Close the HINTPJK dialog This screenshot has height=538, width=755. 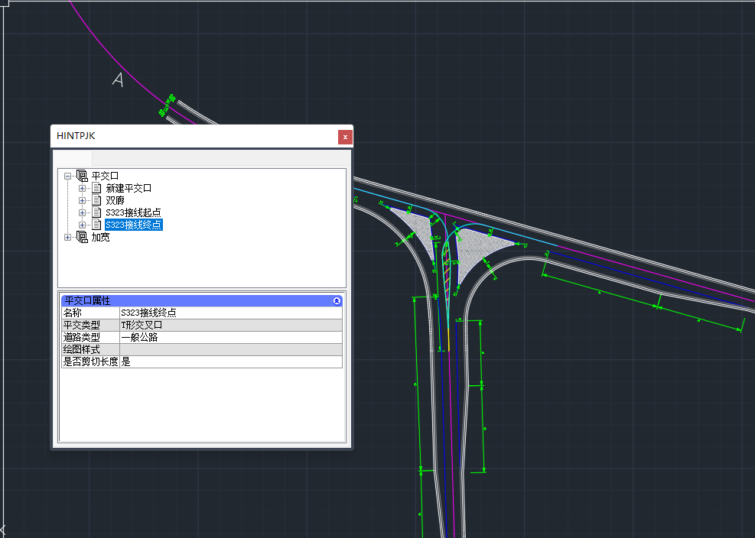pos(345,136)
